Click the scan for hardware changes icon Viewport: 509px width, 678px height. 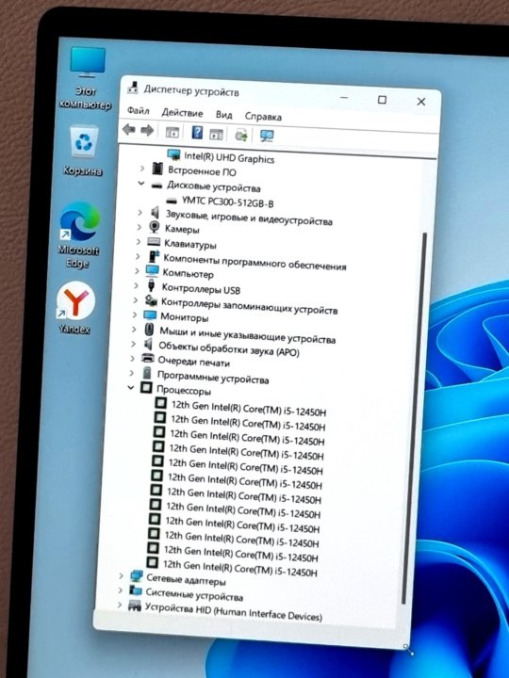tap(241, 136)
